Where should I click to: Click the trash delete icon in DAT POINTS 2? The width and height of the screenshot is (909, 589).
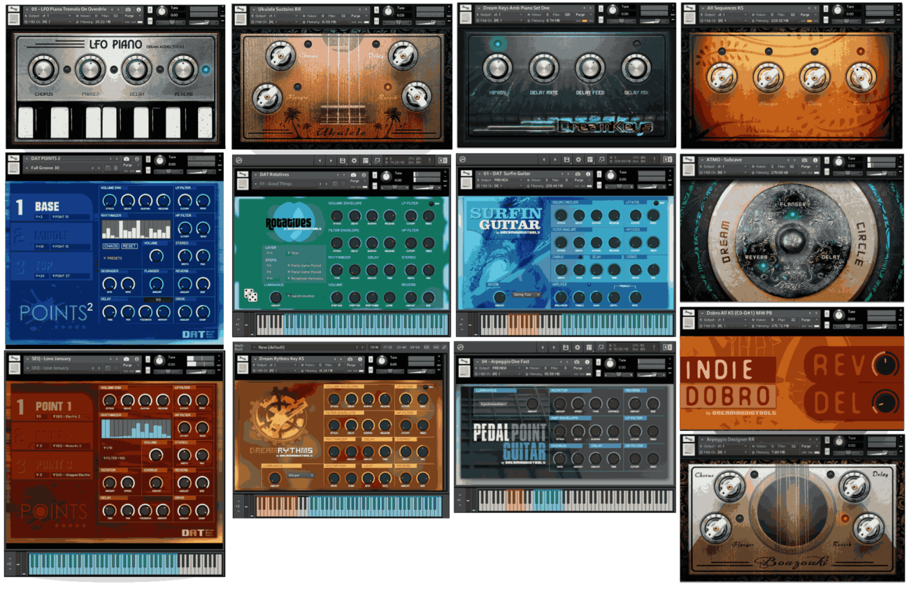116,168
